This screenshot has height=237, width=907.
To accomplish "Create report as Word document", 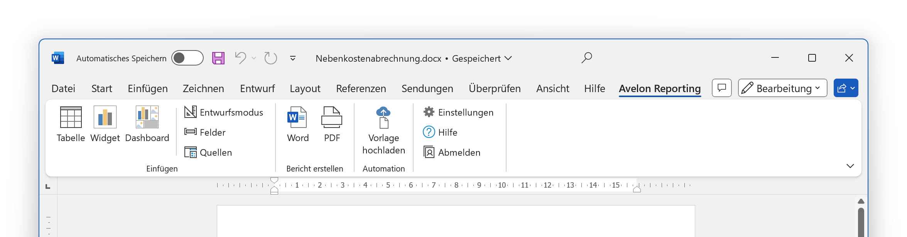I will (298, 124).
